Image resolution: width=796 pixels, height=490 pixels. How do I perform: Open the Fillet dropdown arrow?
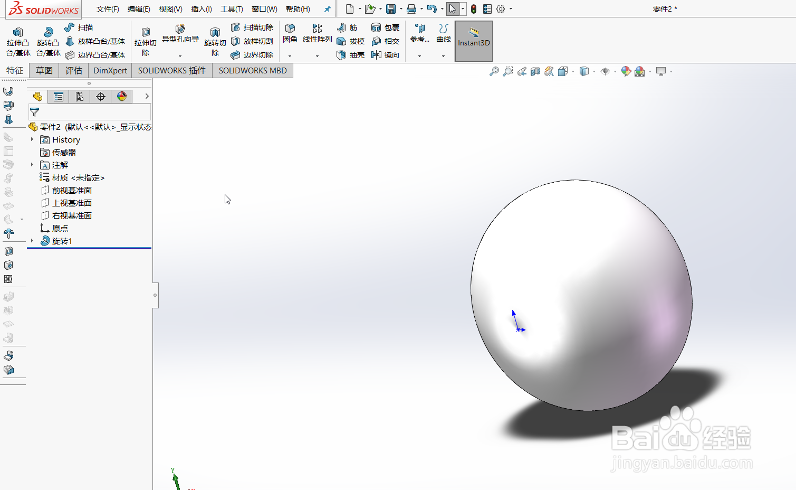[x=290, y=56]
